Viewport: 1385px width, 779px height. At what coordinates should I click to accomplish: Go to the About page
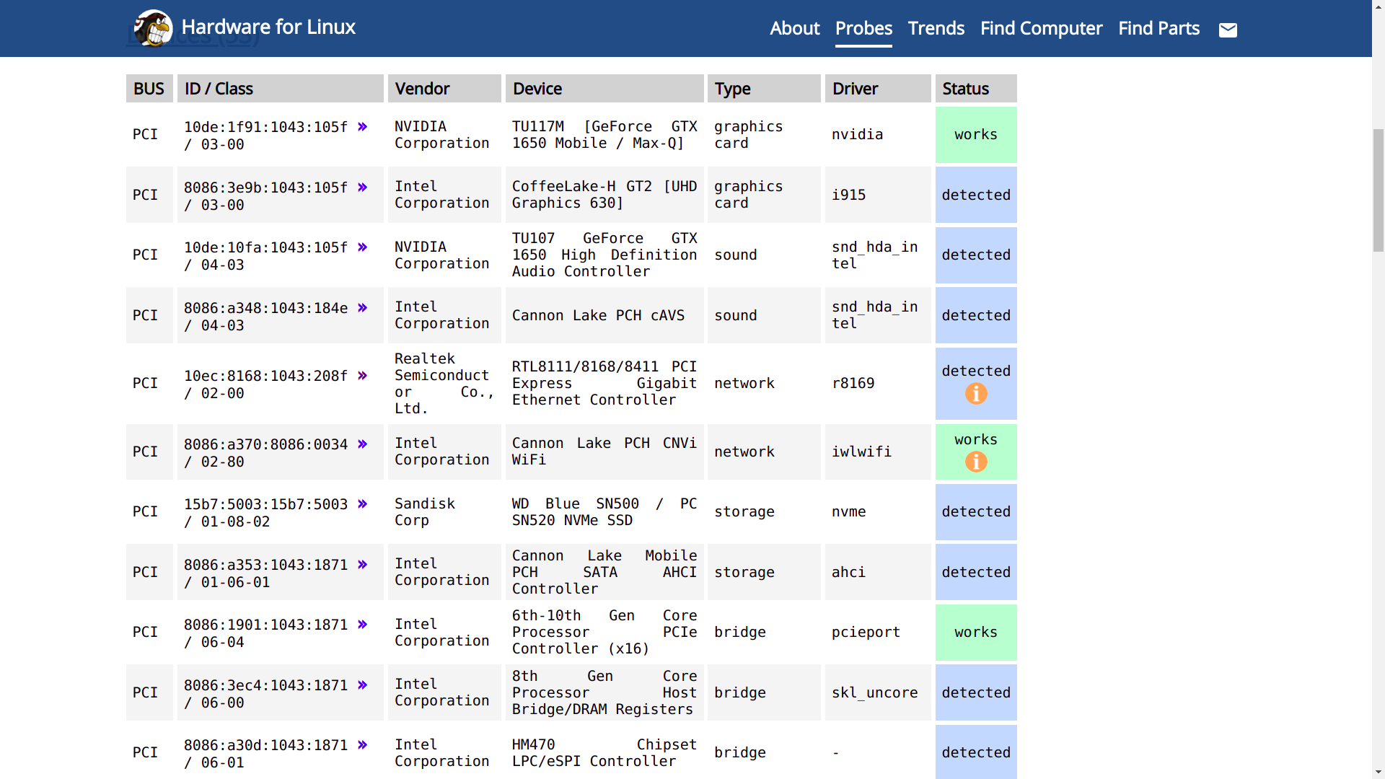[795, 28]
